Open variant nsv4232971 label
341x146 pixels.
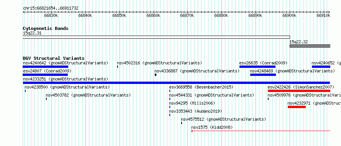(314, 103)
